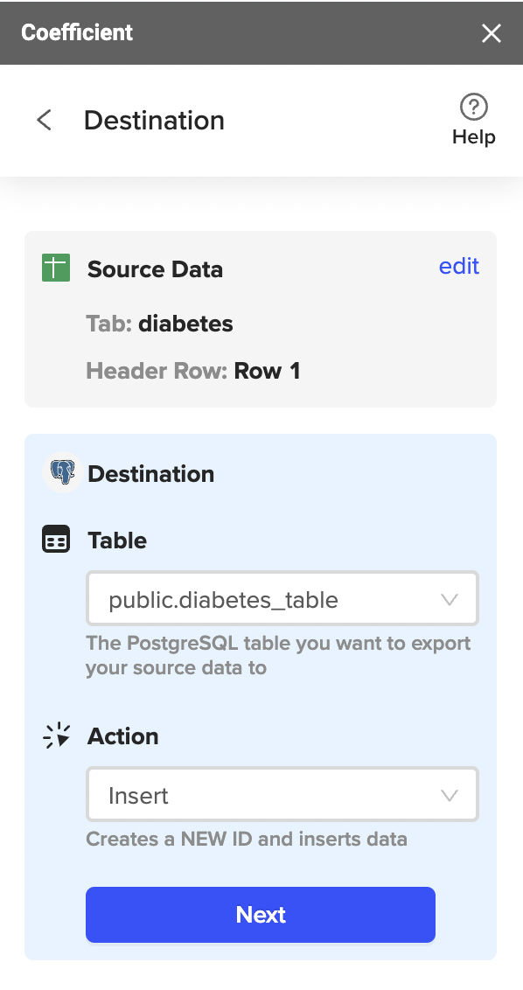Click the Table section icon
Image resolution: width=523 pixels, height=990 pixels.
56,540
